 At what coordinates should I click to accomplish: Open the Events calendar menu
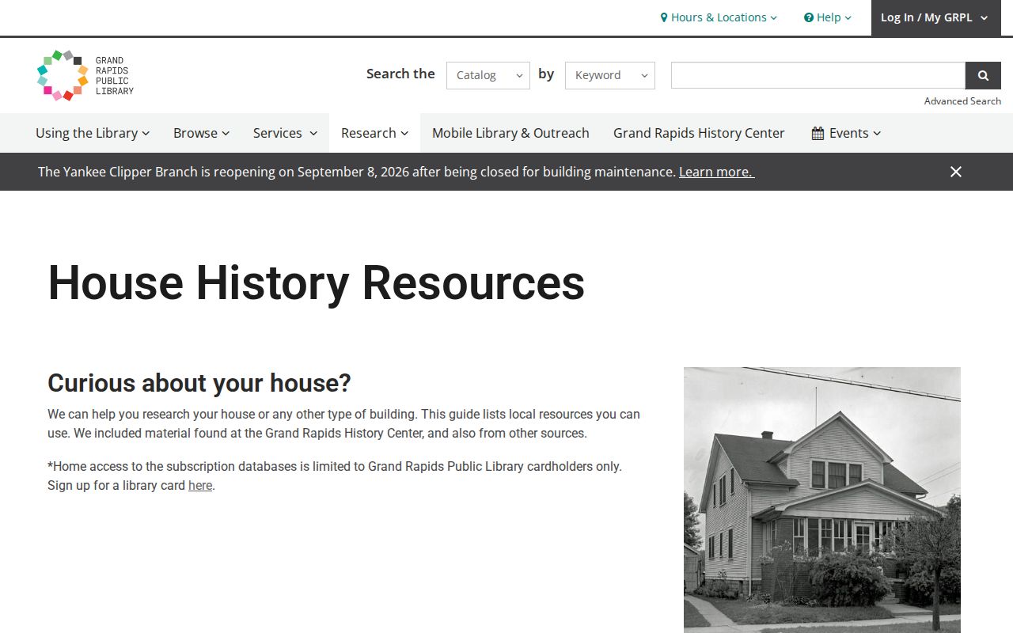(846, 133)
